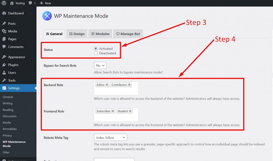273x161 pixels.
Task: Remove the Editor role tag
Action: coord(107,85)
